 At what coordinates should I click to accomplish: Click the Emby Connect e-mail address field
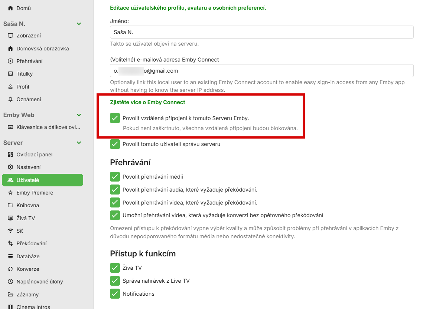point(262,71)
